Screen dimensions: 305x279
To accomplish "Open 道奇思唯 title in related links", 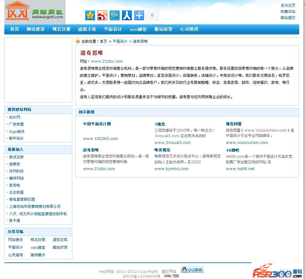I will [91, 150].
